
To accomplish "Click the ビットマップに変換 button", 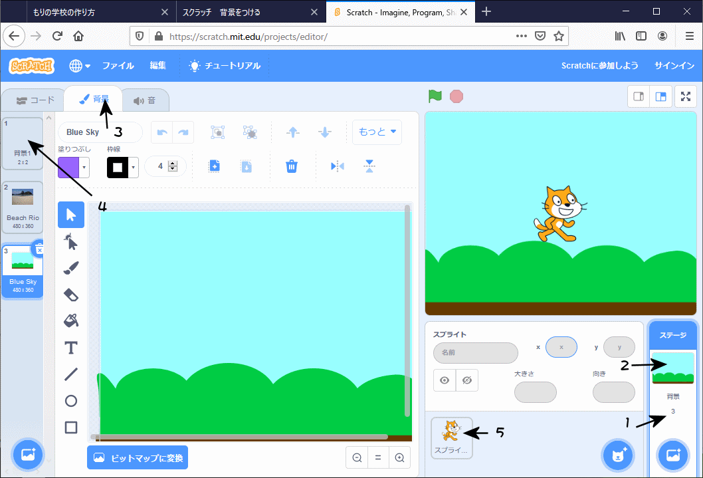I will 138,457.
